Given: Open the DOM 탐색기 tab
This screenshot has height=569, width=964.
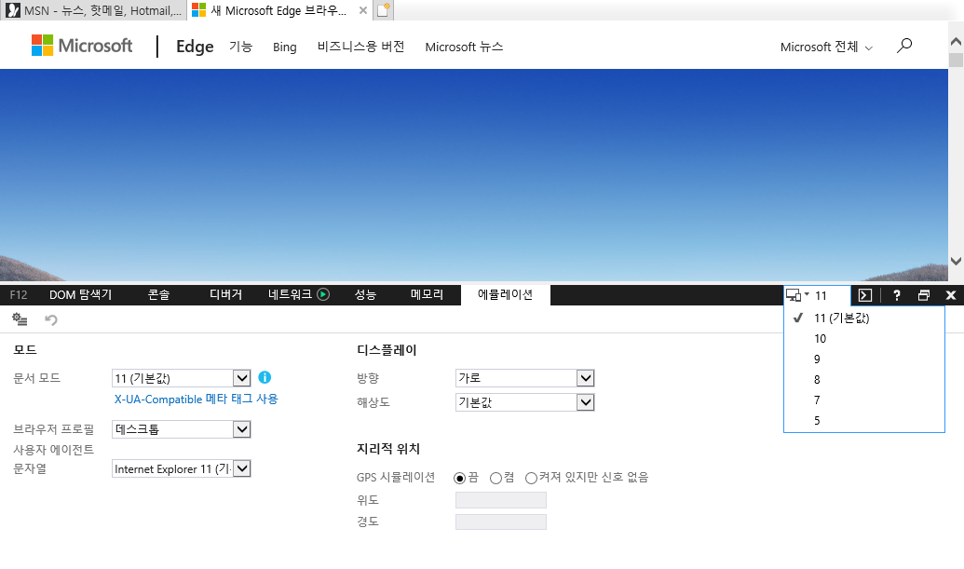Looking at the screenshot, I should 80,295.
